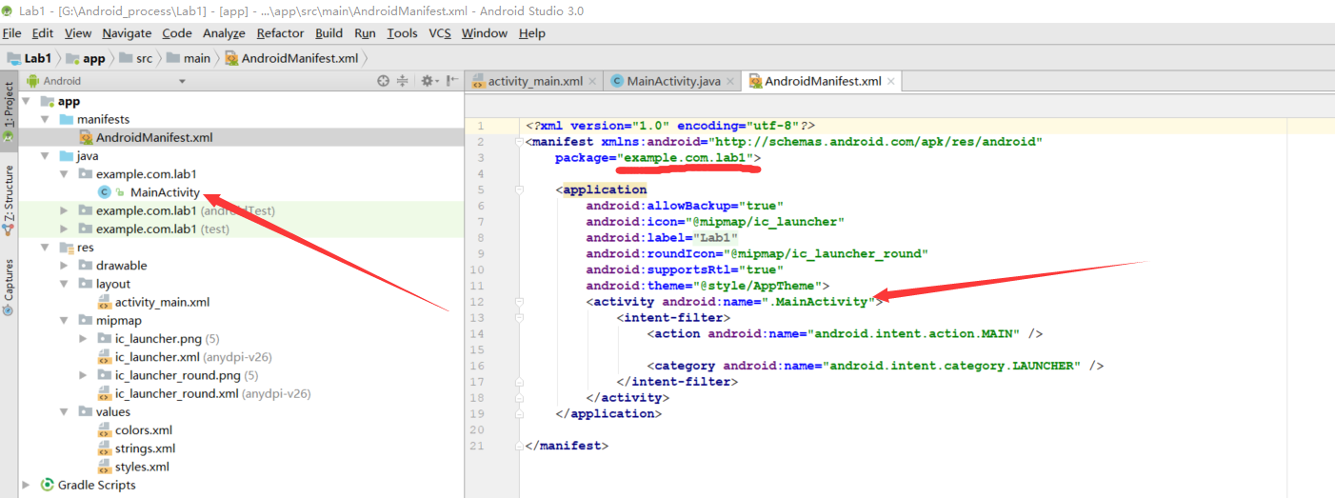Expand the drawable folder
Screen dimensions: 1335x498
(64, 266)
